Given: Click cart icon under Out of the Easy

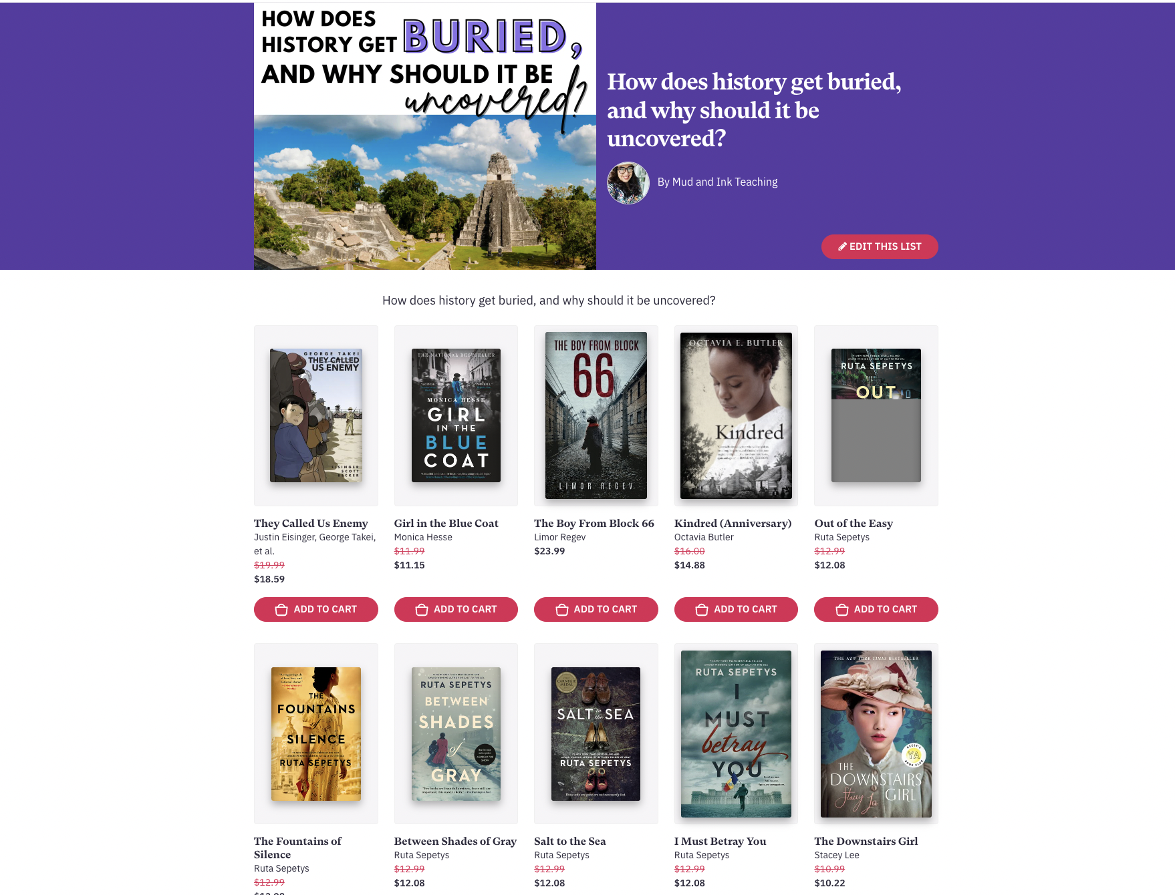Looking at the screenshot, I should (x=842, y=610).
